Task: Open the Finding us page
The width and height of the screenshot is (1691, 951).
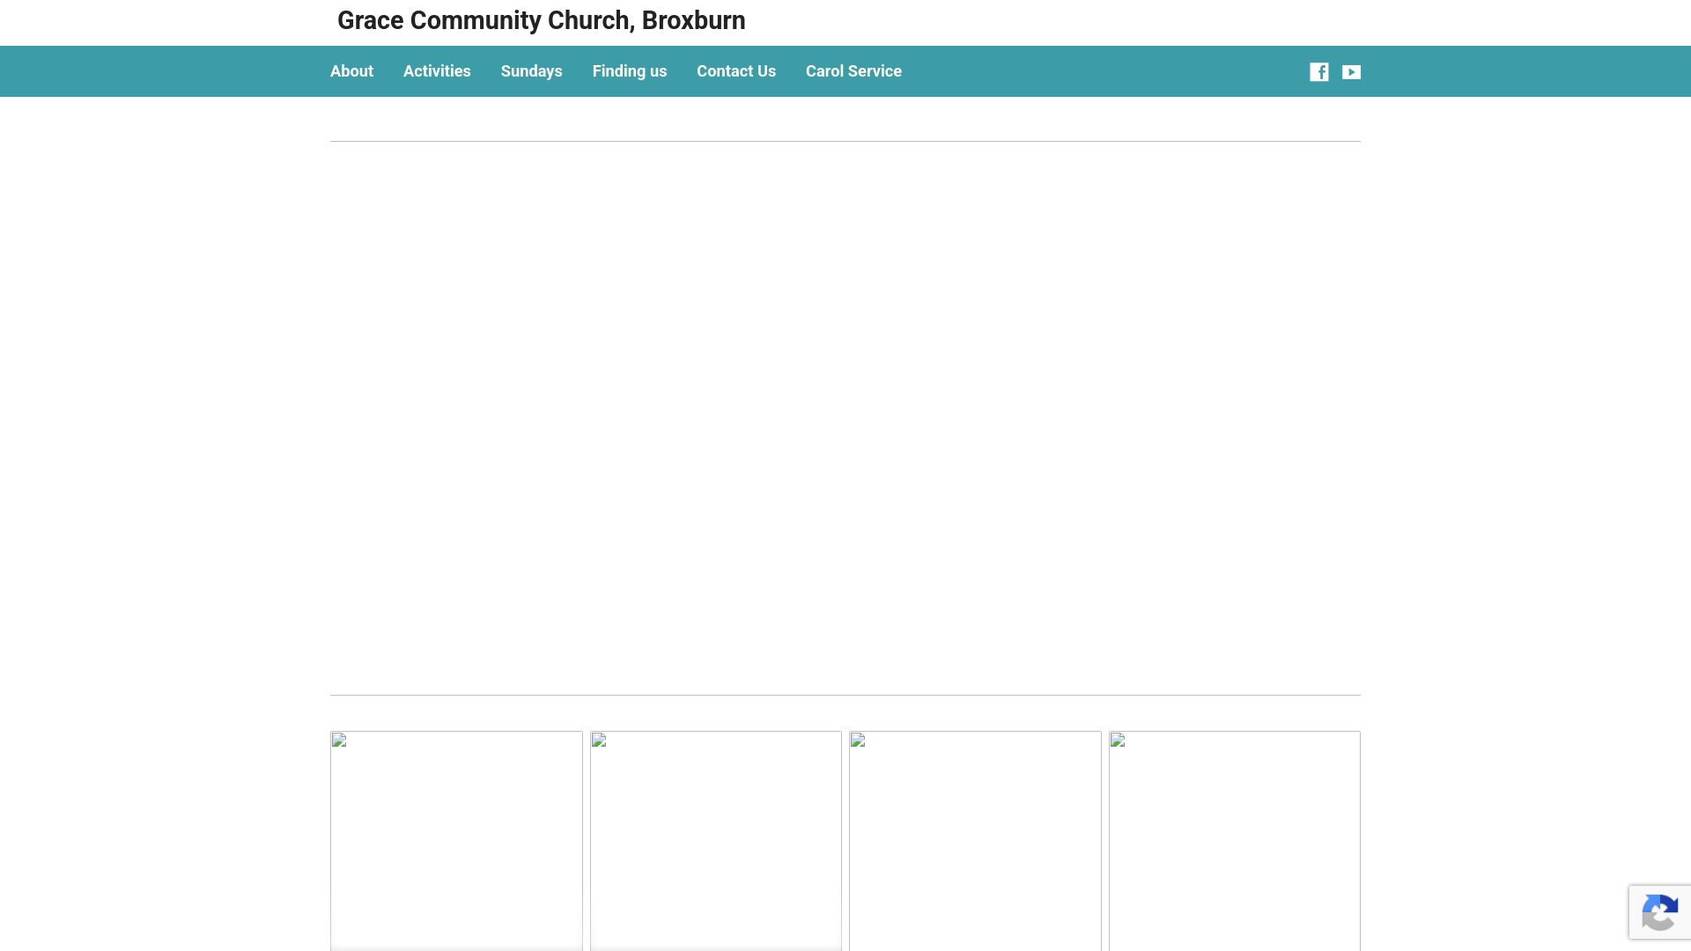Action: coord(629,71)
